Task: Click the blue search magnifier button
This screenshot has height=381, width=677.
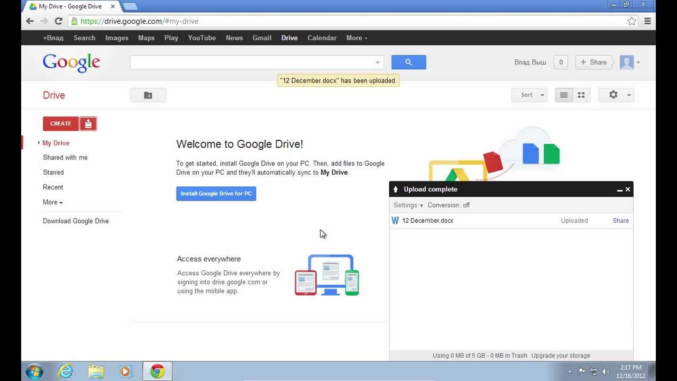Action: (x=408, y=62)
